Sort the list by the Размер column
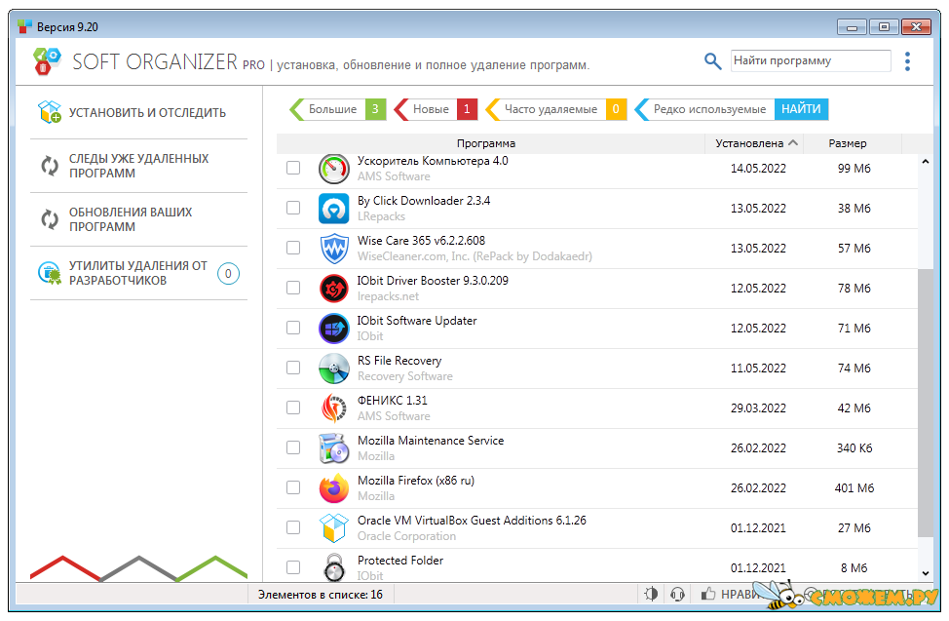This screenshot has width=949, height=621. click(853, 143)
